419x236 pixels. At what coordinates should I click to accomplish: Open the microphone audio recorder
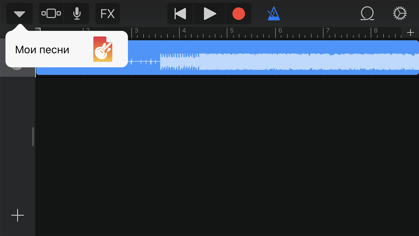[77, 14]
